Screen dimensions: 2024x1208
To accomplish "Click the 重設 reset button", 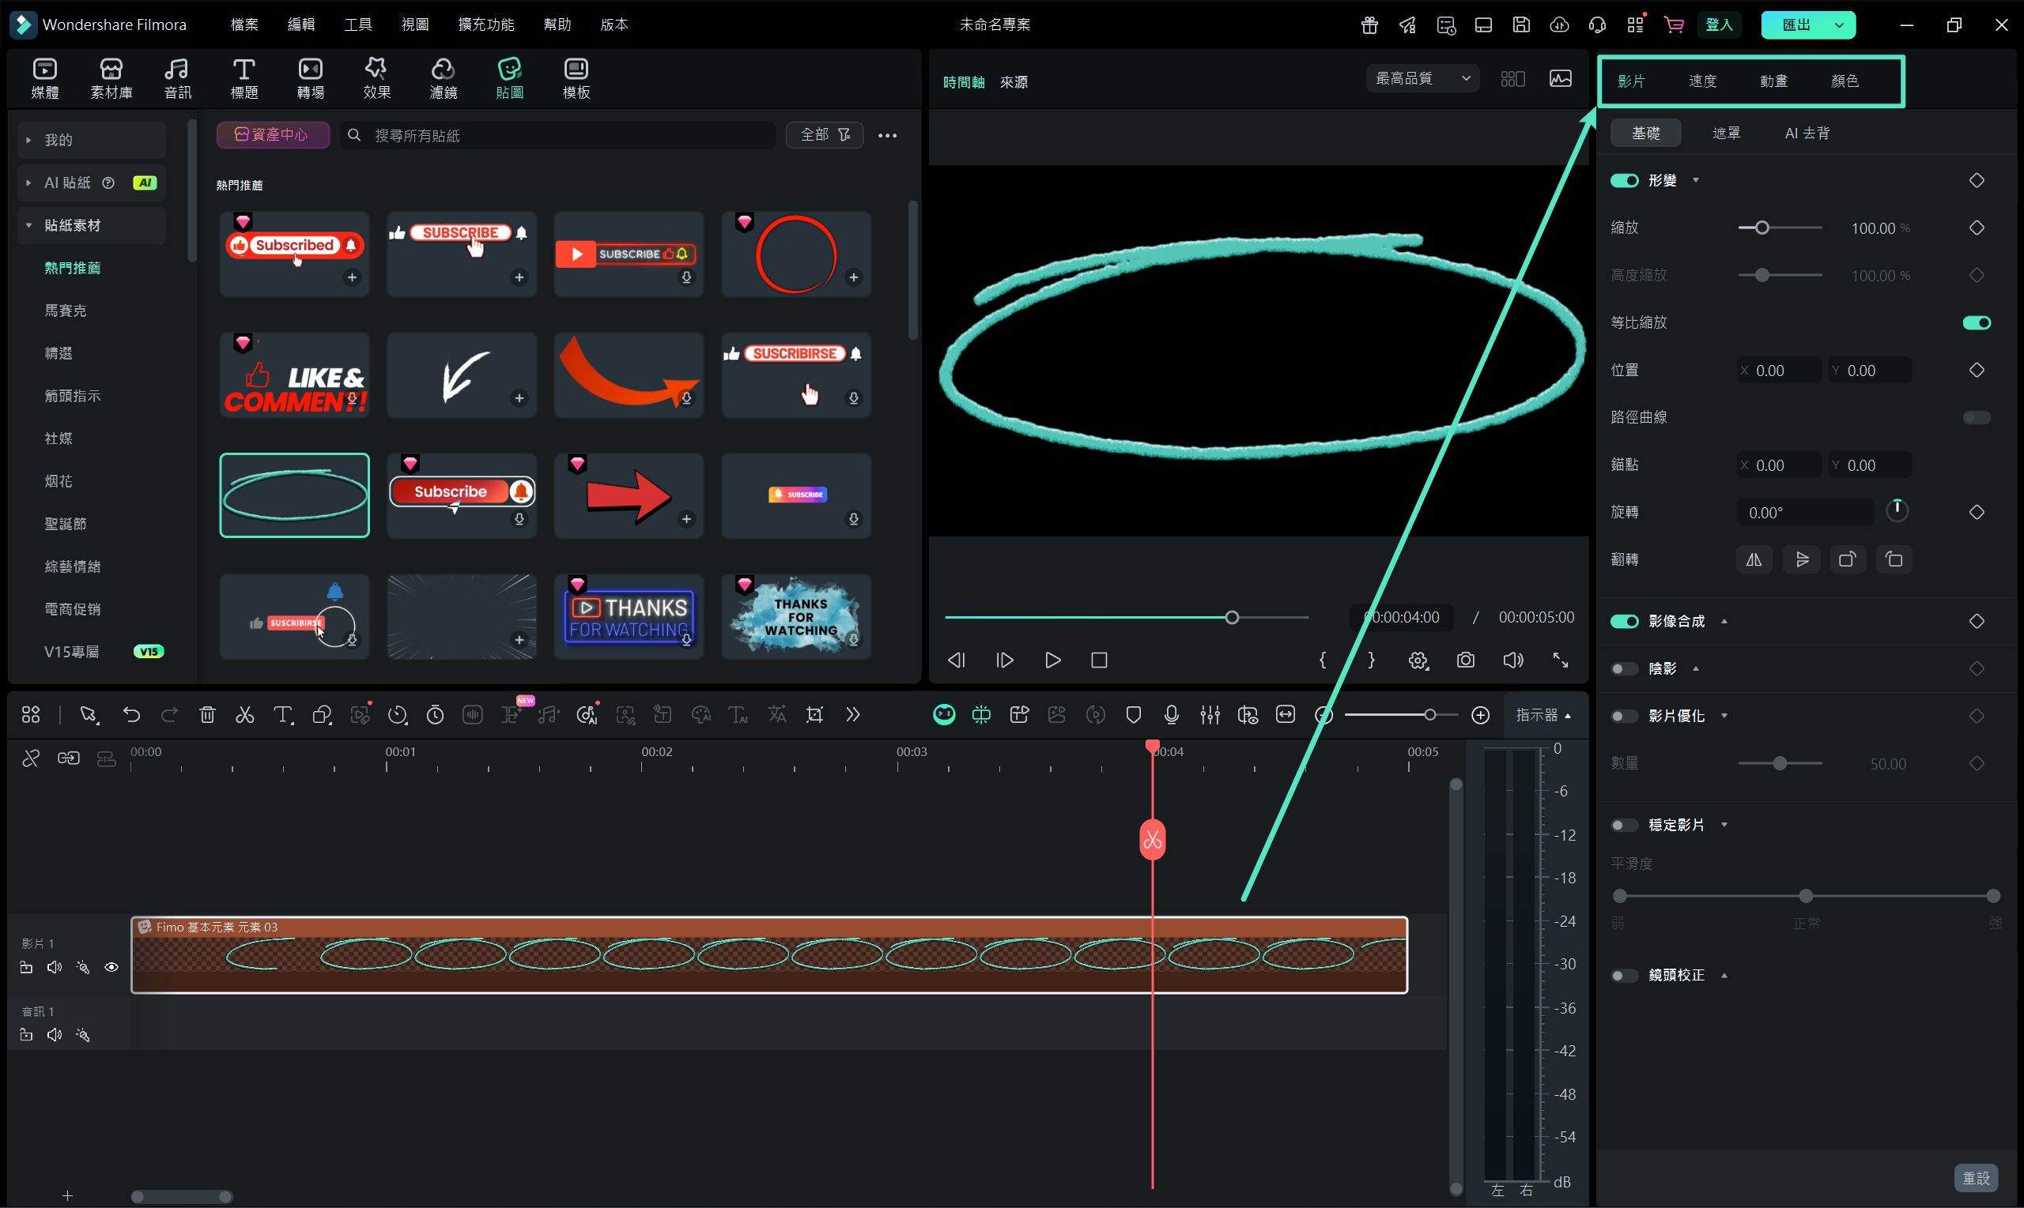I will [x=1975, y=1178].
